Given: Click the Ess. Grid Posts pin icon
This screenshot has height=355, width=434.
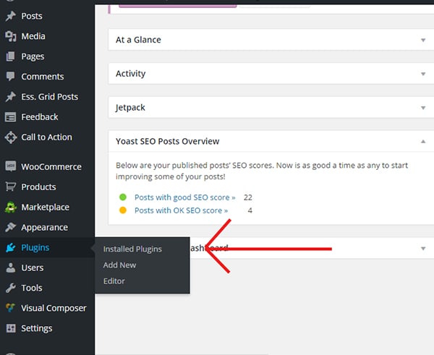Looking at the screenshot, I should 11,97.
